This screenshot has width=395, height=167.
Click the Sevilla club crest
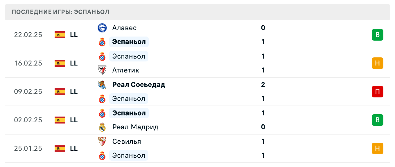(102, 141)
